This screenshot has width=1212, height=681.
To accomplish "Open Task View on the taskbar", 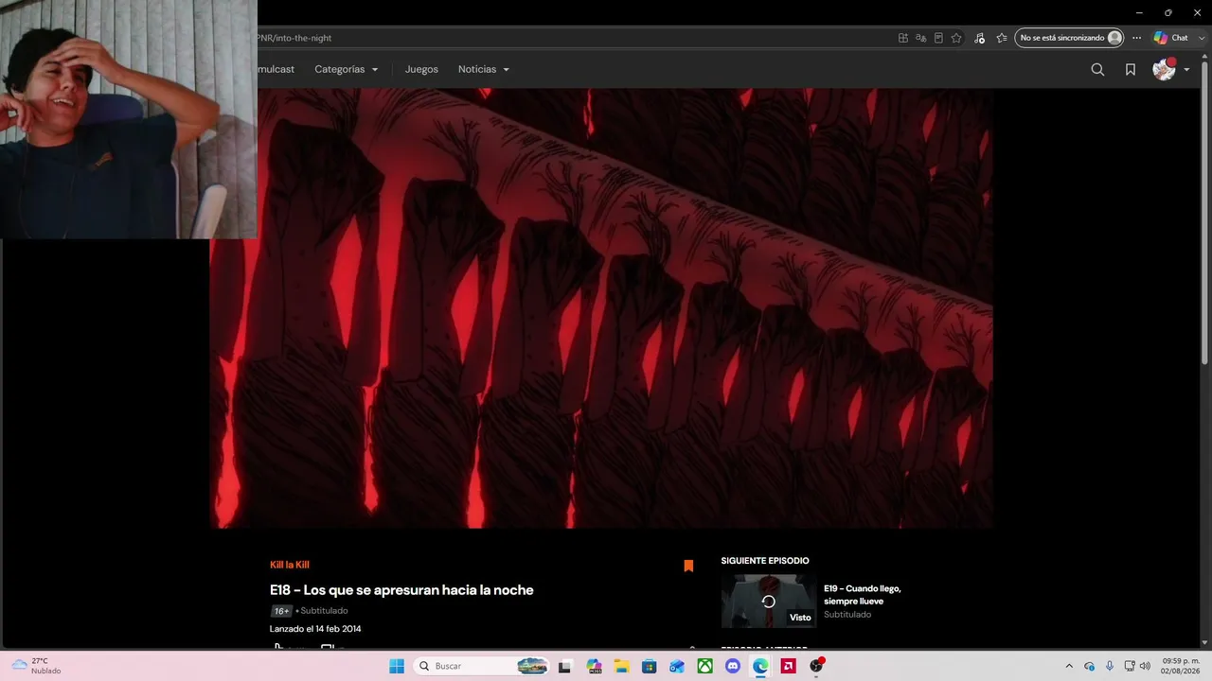I will [x=565, y=666].
